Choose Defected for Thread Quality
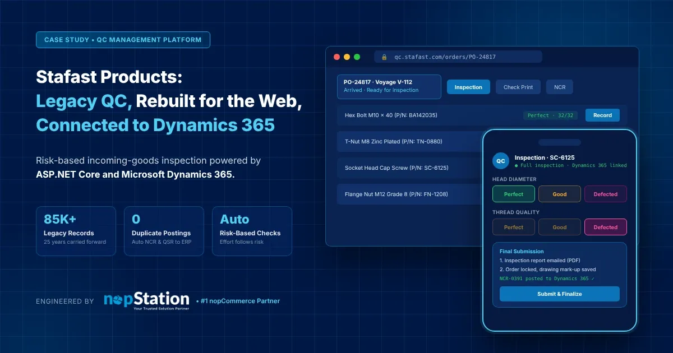The width and height of the screenshot is (673, 353). pos(606,227)
